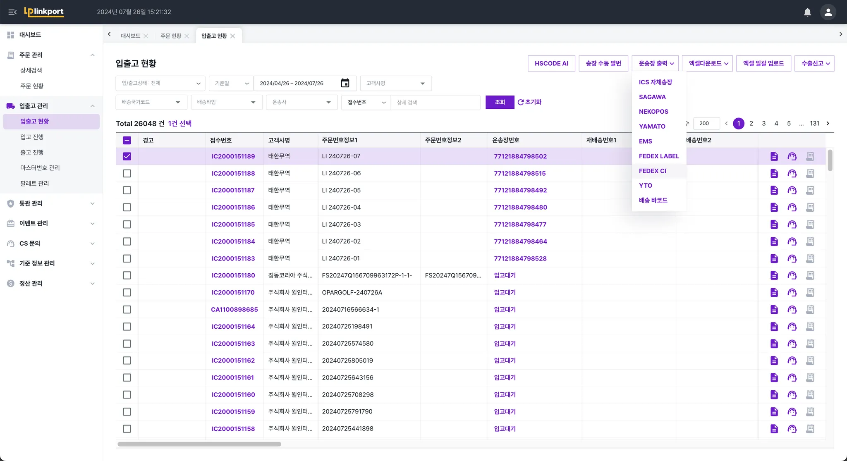Viewport: 847px width, 461px height.
Task: Uncheck the IC2000151189 row checkbox
Action: tap(127, 156)
